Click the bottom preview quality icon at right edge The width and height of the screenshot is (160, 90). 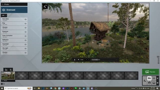[158, 63]
